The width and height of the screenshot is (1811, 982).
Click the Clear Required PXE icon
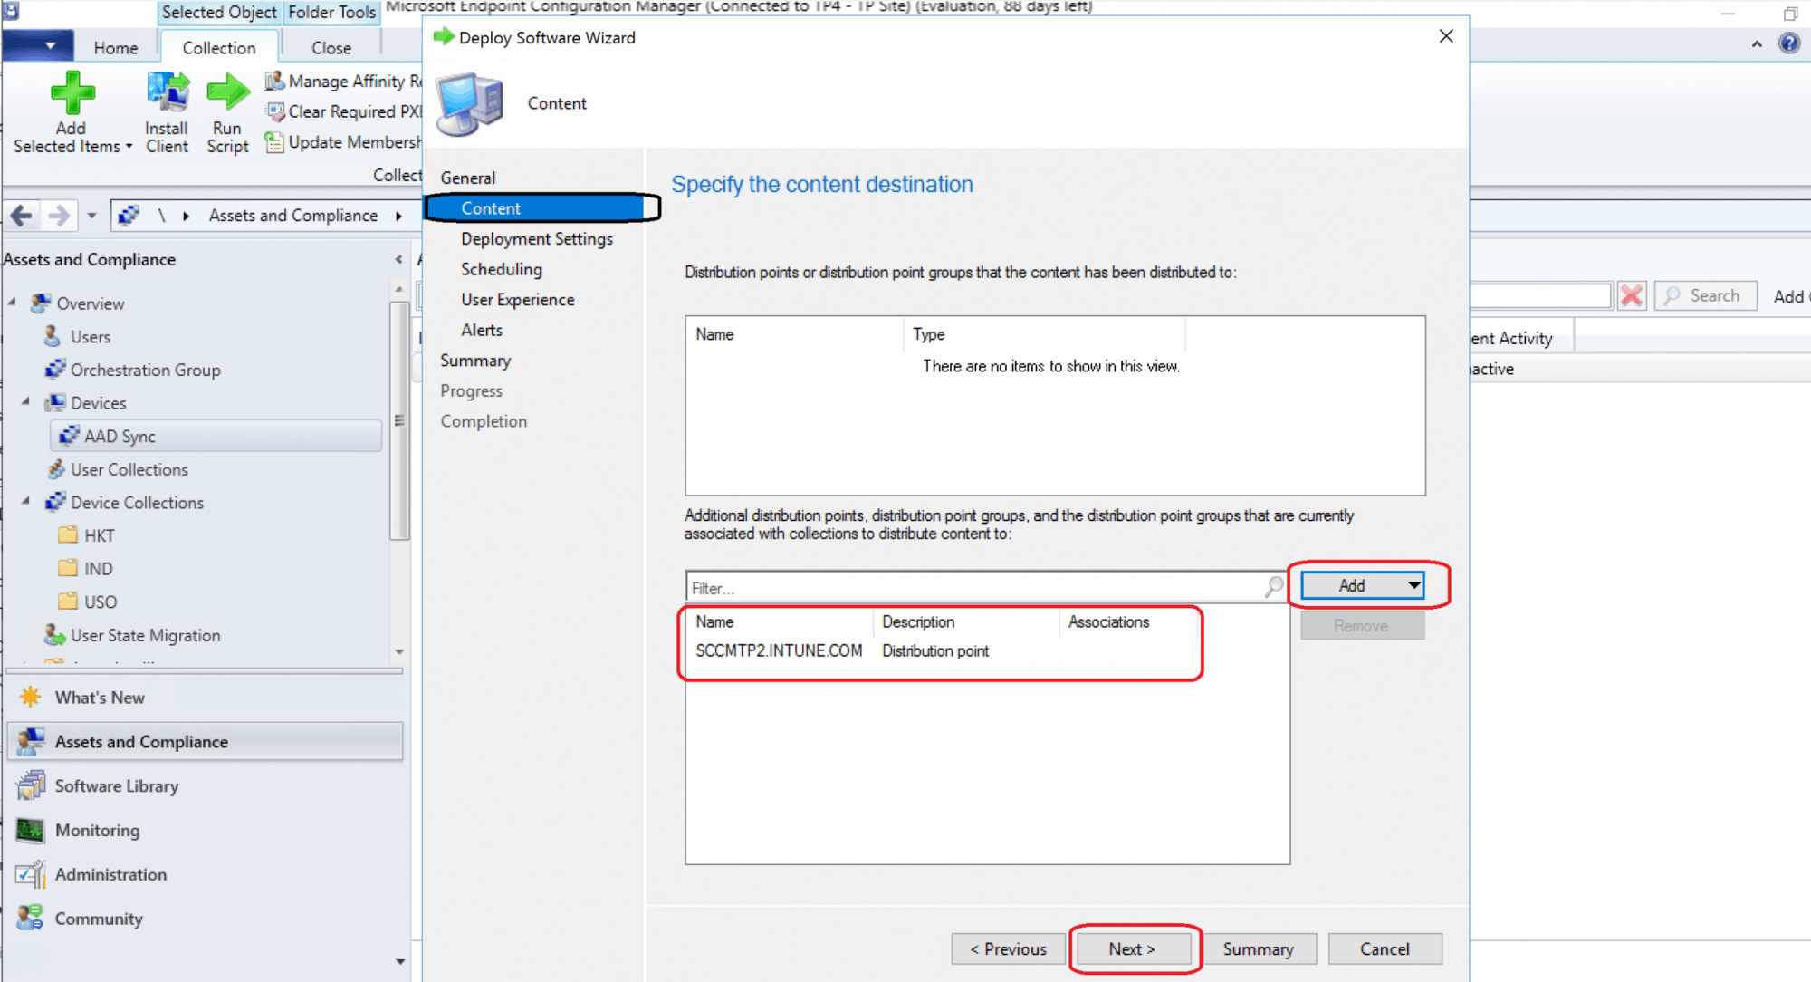274,111
